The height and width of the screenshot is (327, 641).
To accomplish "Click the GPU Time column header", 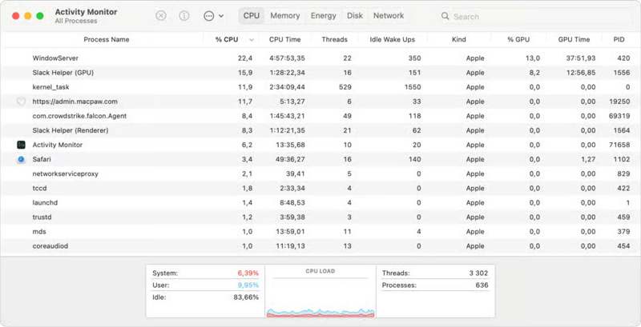I will (x=574, y=39).
